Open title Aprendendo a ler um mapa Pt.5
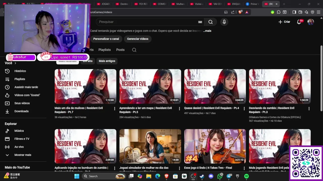Screen dimensions: 323x181 (146, 110)
